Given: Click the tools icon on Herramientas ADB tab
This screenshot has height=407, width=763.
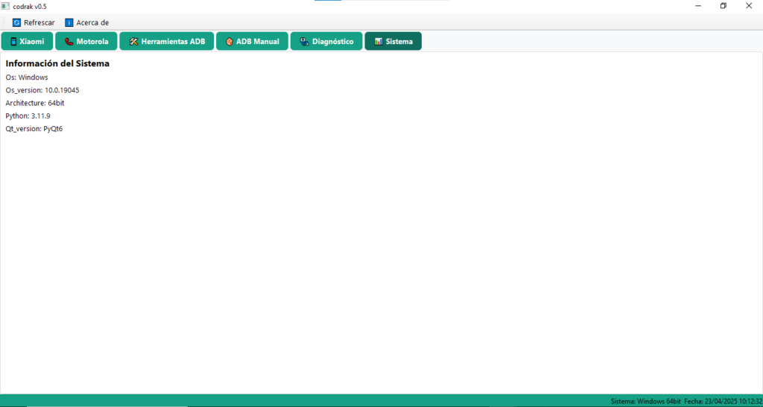Looking at the screenshot, I should coord(133,42).
